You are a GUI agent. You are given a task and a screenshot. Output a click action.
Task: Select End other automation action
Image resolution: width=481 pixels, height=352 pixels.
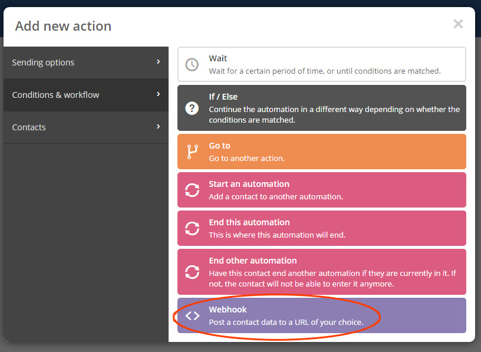[x=321, y=272]
